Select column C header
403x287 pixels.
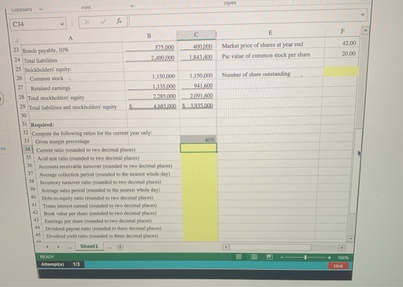196,35
